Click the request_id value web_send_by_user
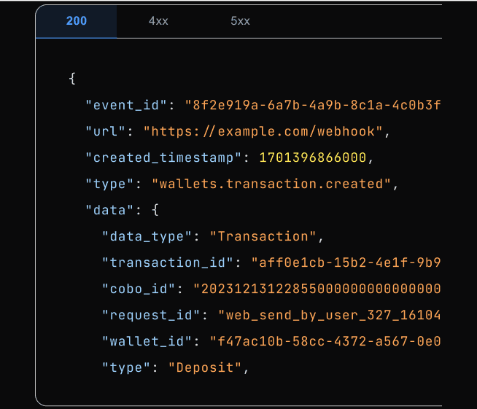 click(x=330, y=315)
